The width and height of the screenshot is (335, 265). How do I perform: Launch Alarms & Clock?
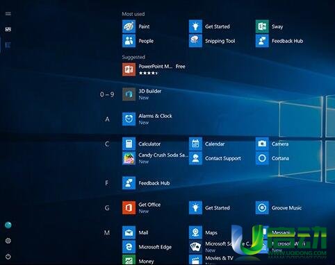click(x=147, y=119)
